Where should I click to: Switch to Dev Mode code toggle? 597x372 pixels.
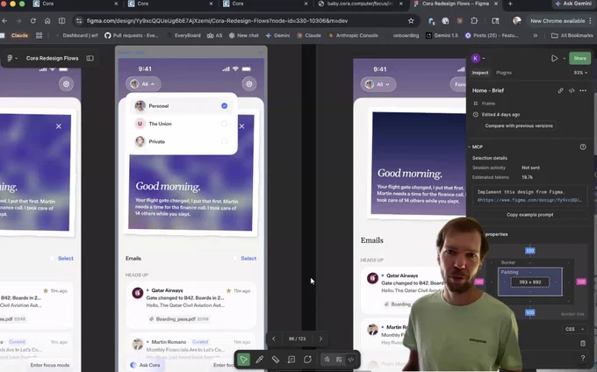coord(351,360)
